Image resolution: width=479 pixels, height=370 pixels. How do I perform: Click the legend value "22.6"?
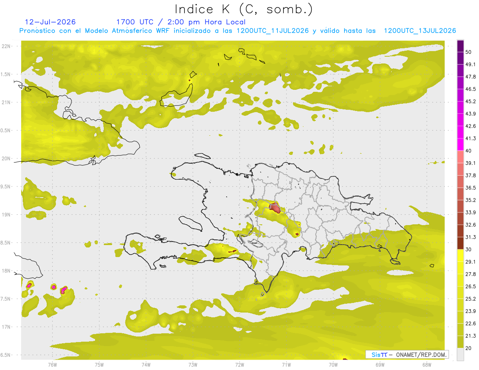[471, 323]
